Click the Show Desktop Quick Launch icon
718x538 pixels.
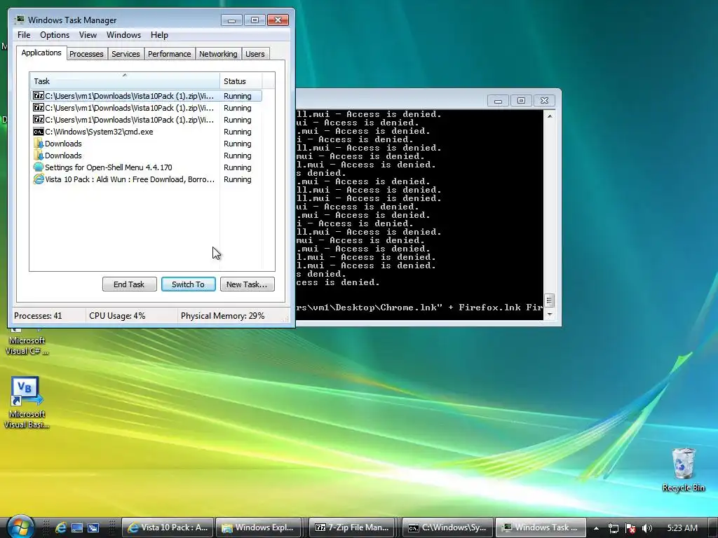pos(77,527)
